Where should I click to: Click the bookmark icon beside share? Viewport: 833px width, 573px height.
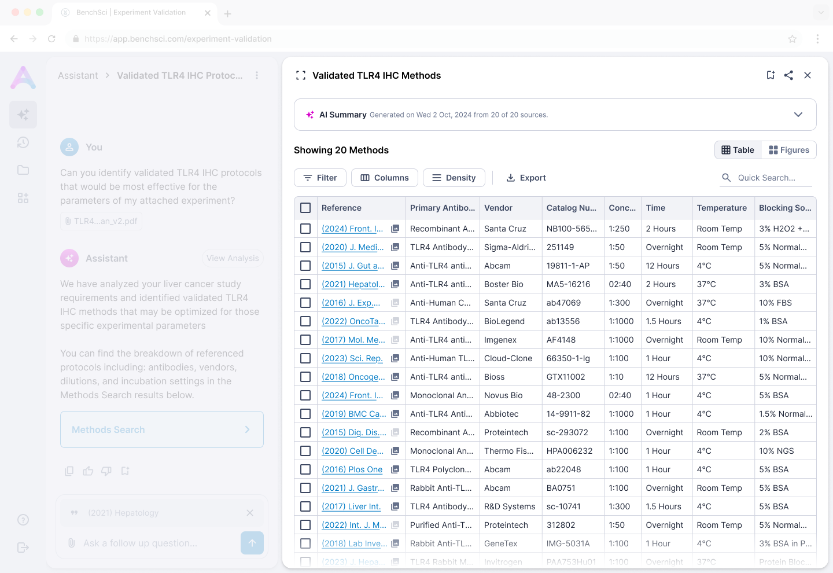coord(771,75)
